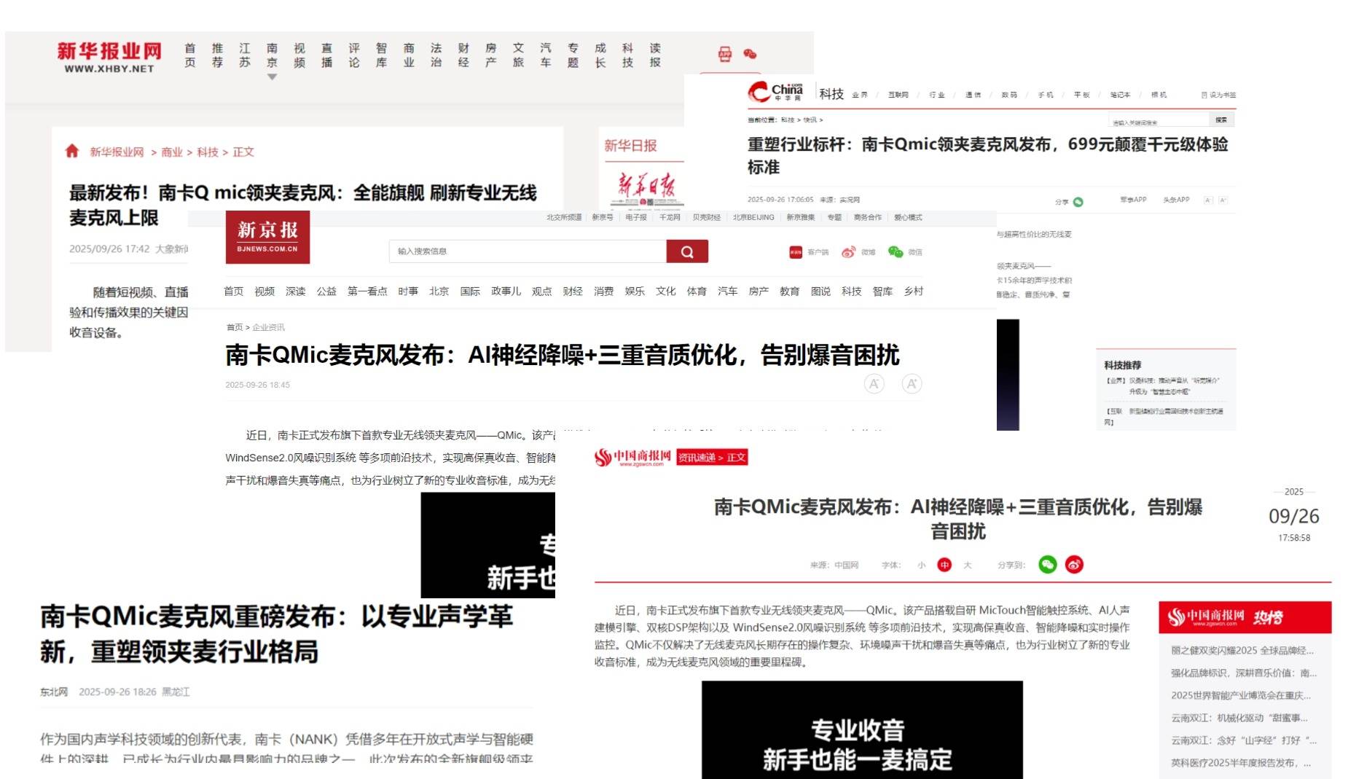Click the WeChat 微信 icon in 新京报 header
This screenshot has width=1348, height=779.
coord(896,251)
